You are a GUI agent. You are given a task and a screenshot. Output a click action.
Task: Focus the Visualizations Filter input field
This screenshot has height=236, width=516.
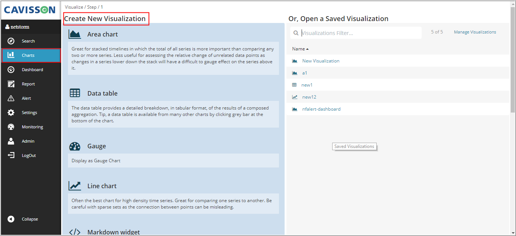click(356, 33)
